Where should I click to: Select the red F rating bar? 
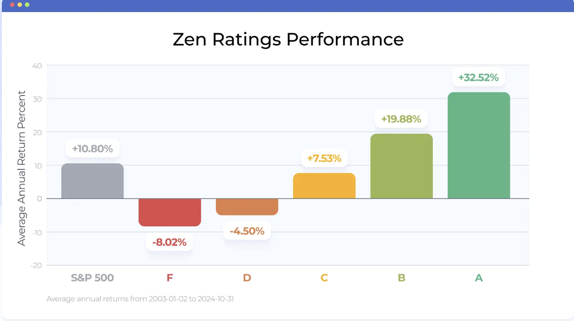170,212
